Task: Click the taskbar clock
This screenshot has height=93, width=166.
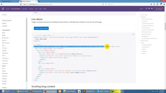Action: (x=161, y=91)
